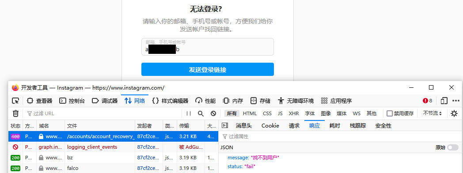Click the message value 找不到用户
The image size is (463, 173).
coord(265,158)
